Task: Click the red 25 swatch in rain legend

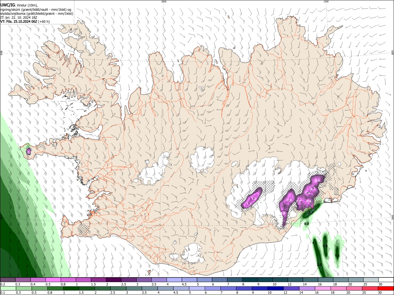Action: (x=370, y=289)
